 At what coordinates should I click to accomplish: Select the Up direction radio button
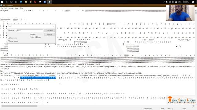(x=30, y=37)
